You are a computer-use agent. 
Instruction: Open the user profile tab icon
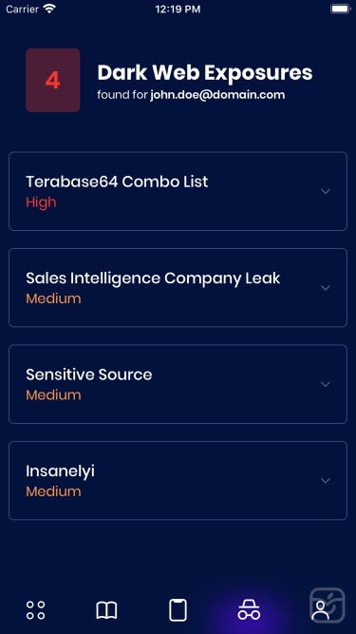pos(321,610)
